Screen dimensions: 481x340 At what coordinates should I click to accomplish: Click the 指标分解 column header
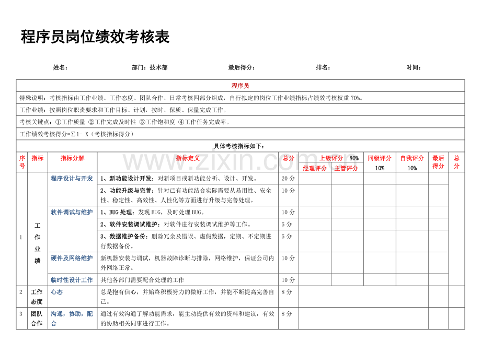point(72,158)
